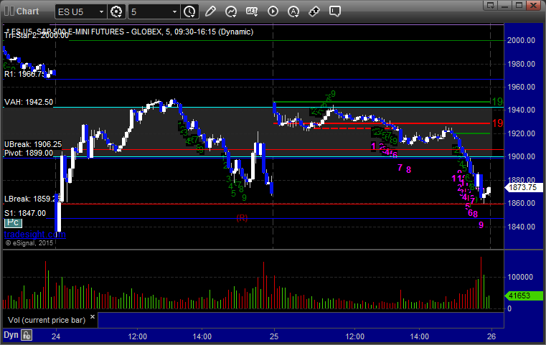Click the link arrows icon

point(314,11)
